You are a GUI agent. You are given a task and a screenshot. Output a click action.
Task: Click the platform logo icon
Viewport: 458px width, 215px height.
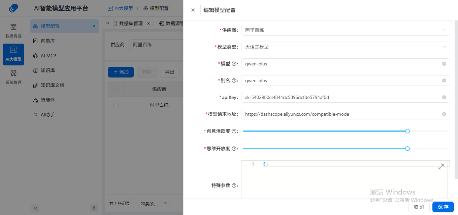13,8
